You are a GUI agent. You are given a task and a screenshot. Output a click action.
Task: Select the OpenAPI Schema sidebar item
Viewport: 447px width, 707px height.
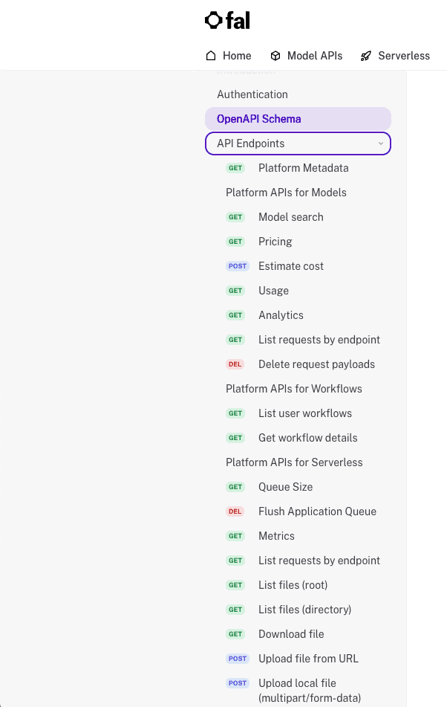(x=259, y=119)
